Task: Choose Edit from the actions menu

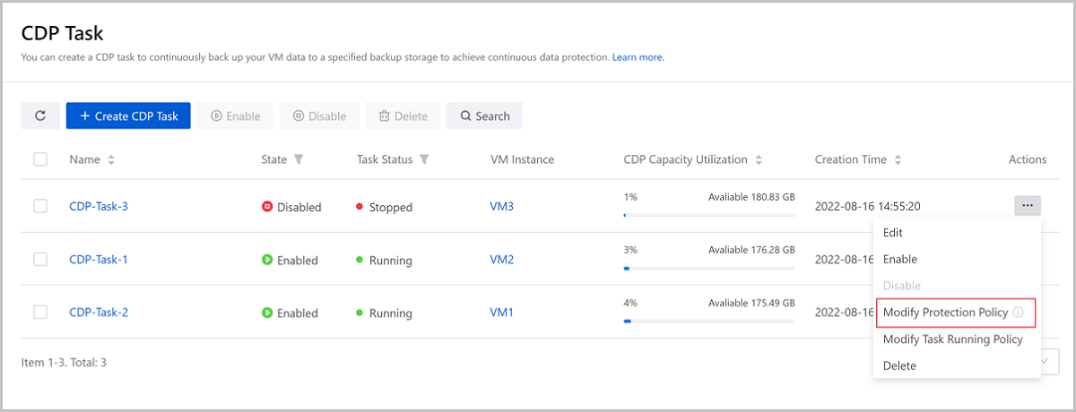Action: pyautogui.click(x=893, y=233)
